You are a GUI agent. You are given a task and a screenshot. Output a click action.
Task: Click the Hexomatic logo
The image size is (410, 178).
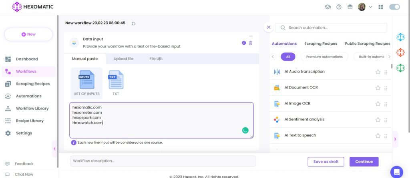coord(33,7)
